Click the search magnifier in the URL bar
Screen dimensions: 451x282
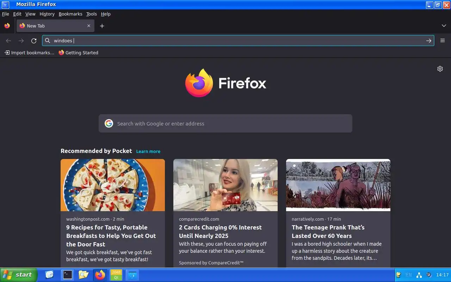[48, 41]
